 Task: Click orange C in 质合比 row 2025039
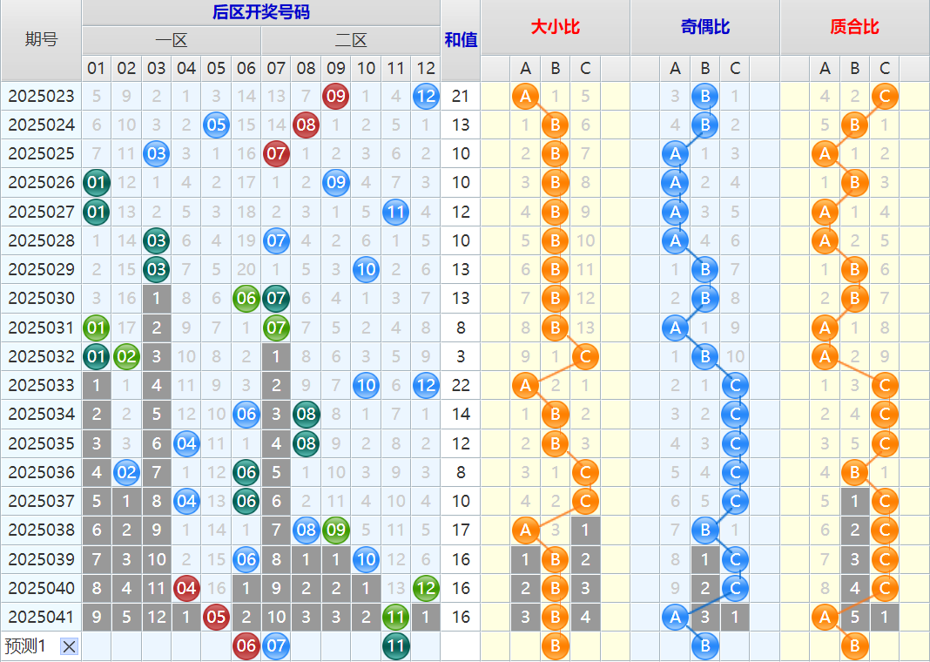(885, 559)
